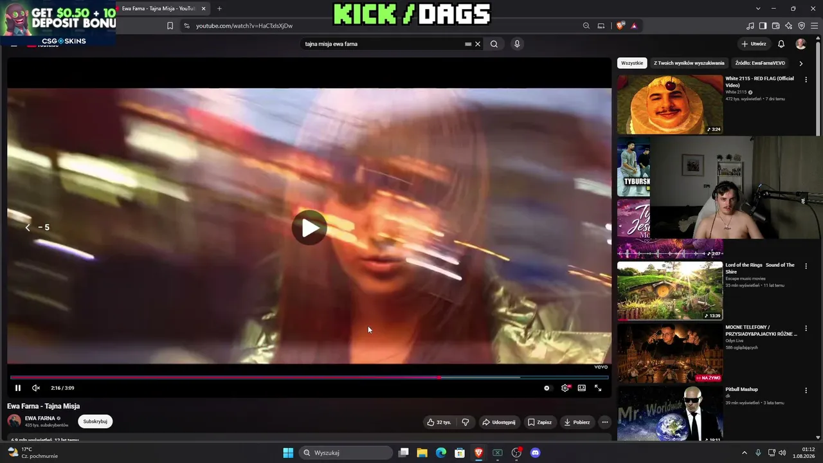Viewport: 823px width, 463px height.
Task: Pause the video with the player pause button
Action: (18, 388)
